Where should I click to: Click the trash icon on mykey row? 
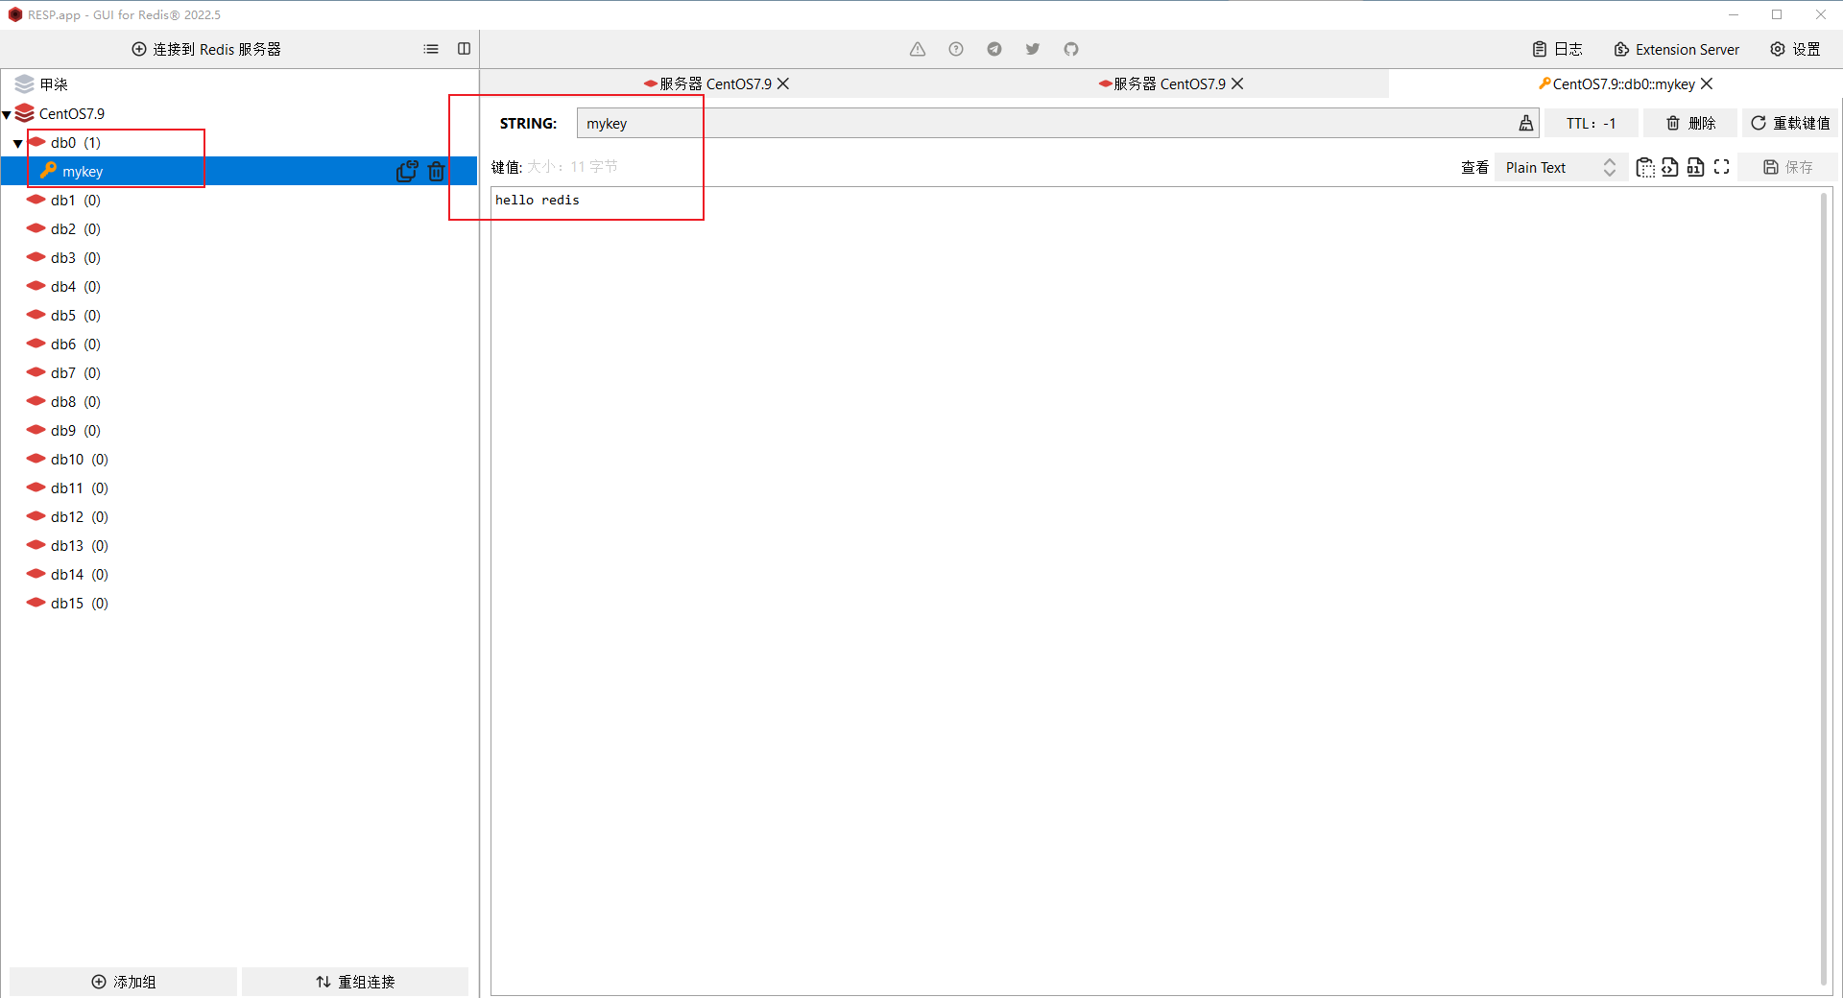click(437, 171)
